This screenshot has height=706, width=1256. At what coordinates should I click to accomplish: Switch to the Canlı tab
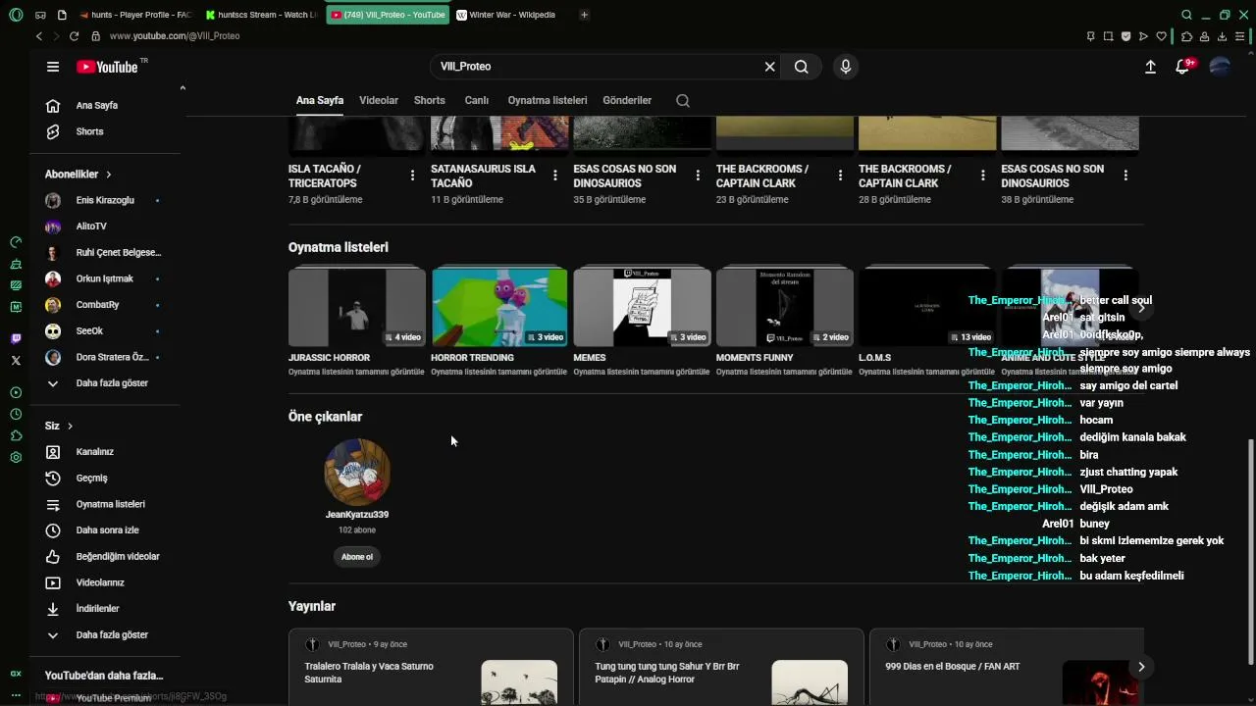[x=477, y=100]
